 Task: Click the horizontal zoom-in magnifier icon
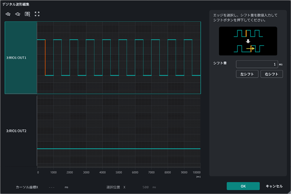click(8, 14)
